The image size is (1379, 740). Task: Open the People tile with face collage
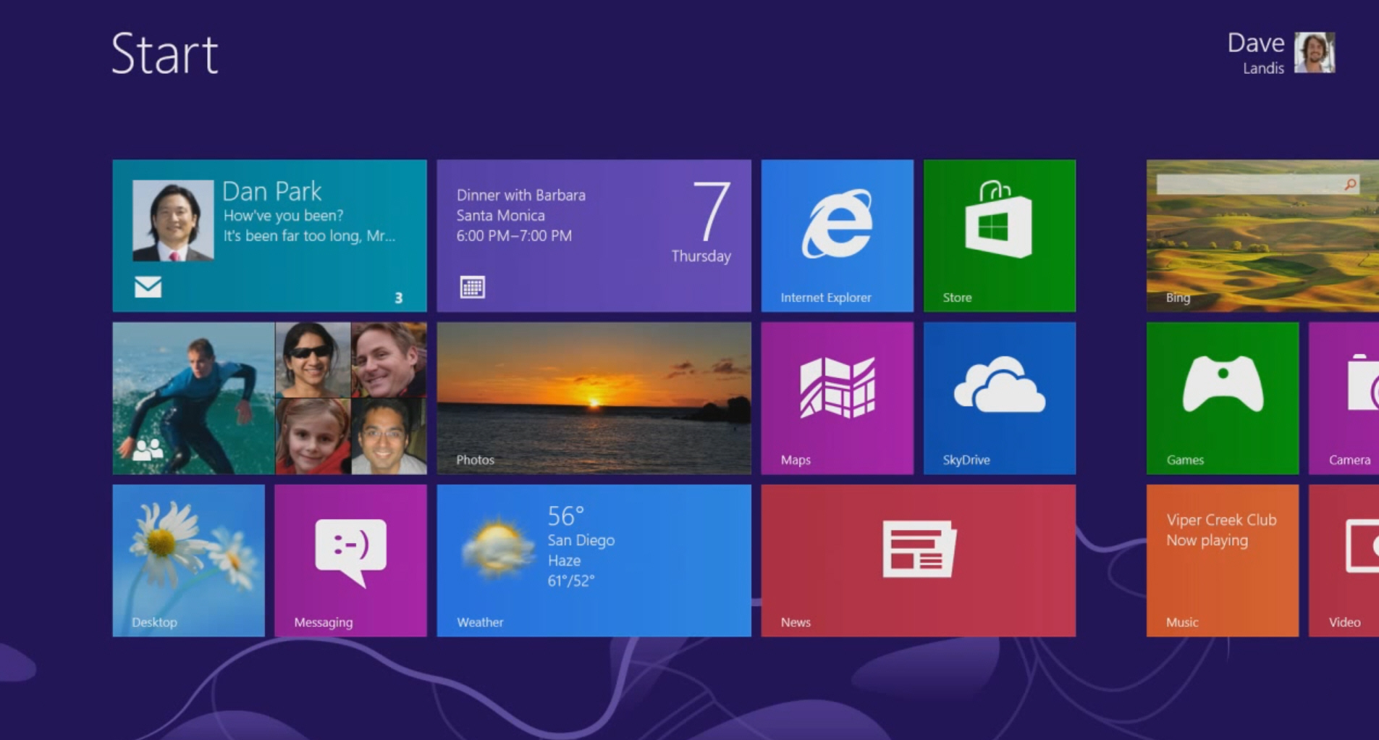269,398
